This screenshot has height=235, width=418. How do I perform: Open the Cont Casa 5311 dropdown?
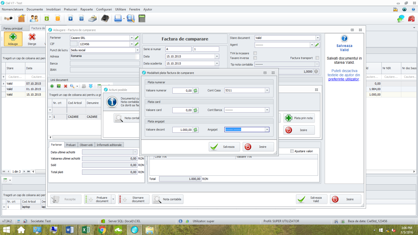pos(267,90)
